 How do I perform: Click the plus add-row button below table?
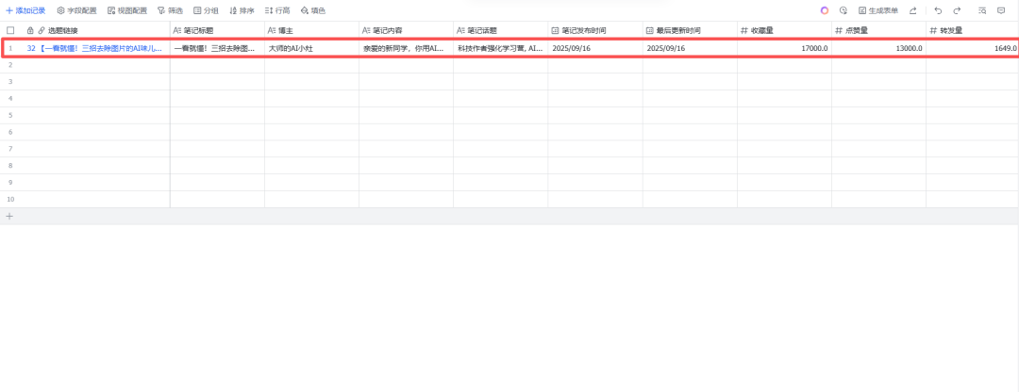tap(9, 216)
